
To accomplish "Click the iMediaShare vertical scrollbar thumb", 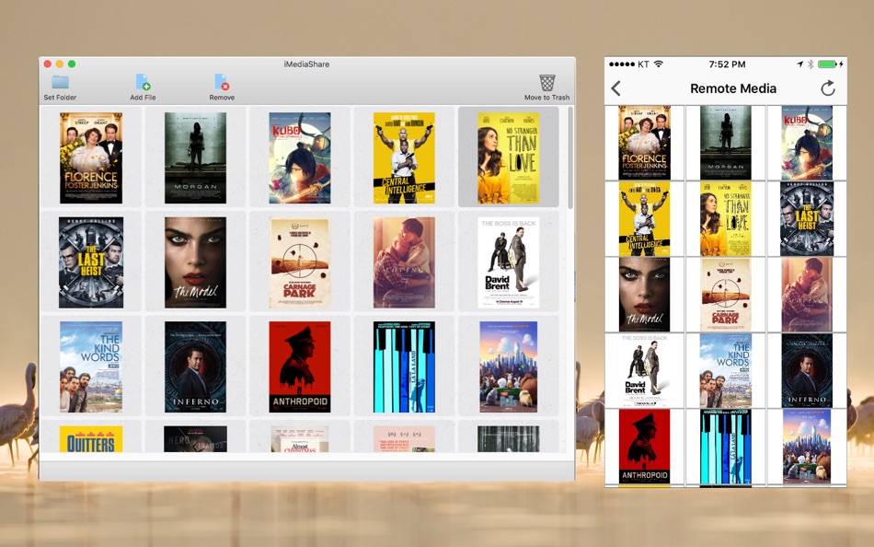I will pos(570,158).
